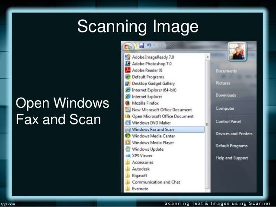This screenshot has height=207, width=276.
Task: Click the Windows DVD Maker icon
Action: pos(128,123)
